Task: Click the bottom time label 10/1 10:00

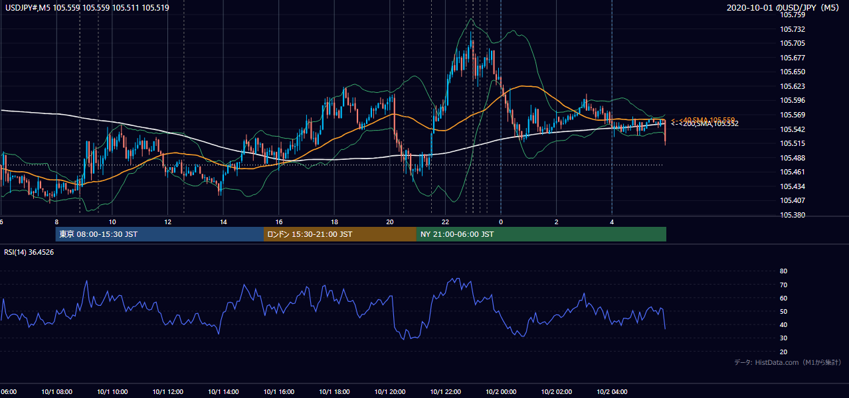Action: coord(112,391)
